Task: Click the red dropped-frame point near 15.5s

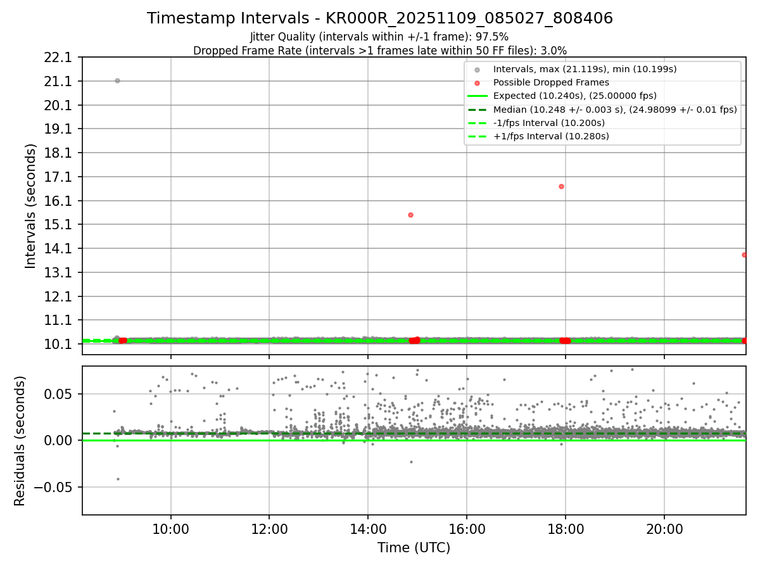Action: click(x=410, y=215)
